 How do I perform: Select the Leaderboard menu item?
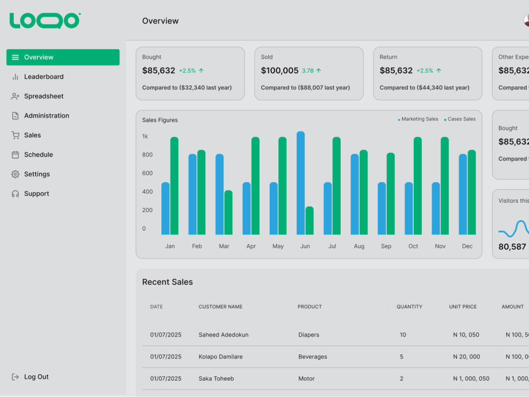[63, 77]
